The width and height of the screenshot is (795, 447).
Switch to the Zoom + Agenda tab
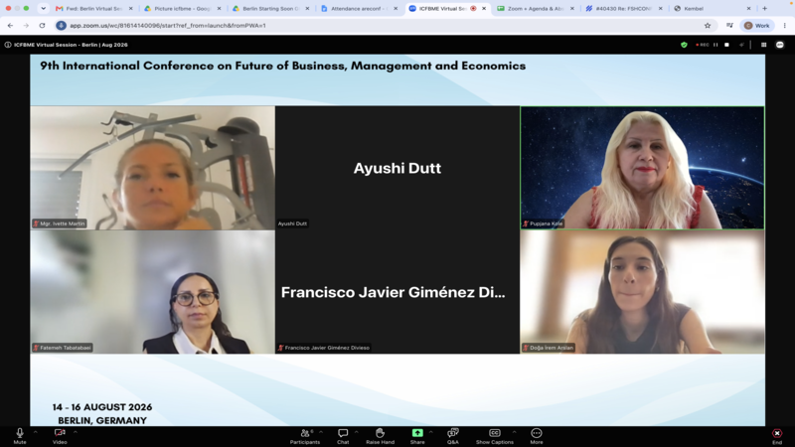pyautogui.click(x=535, y=9)
